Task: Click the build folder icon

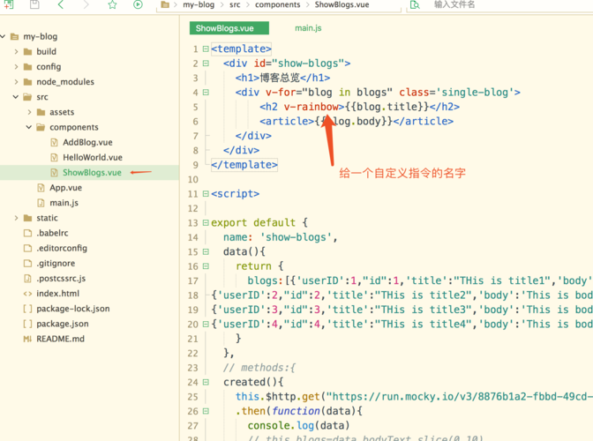Action: [x=27, y=51]
